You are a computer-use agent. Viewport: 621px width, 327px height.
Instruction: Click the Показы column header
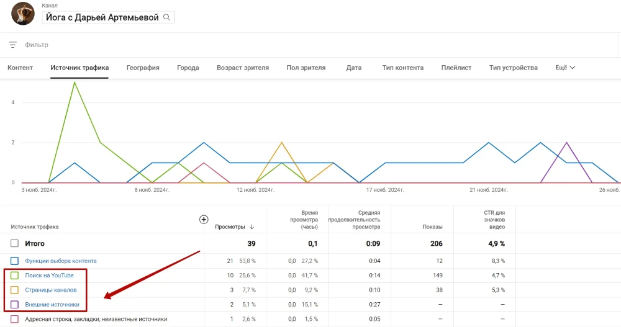[x=432, y=227]
